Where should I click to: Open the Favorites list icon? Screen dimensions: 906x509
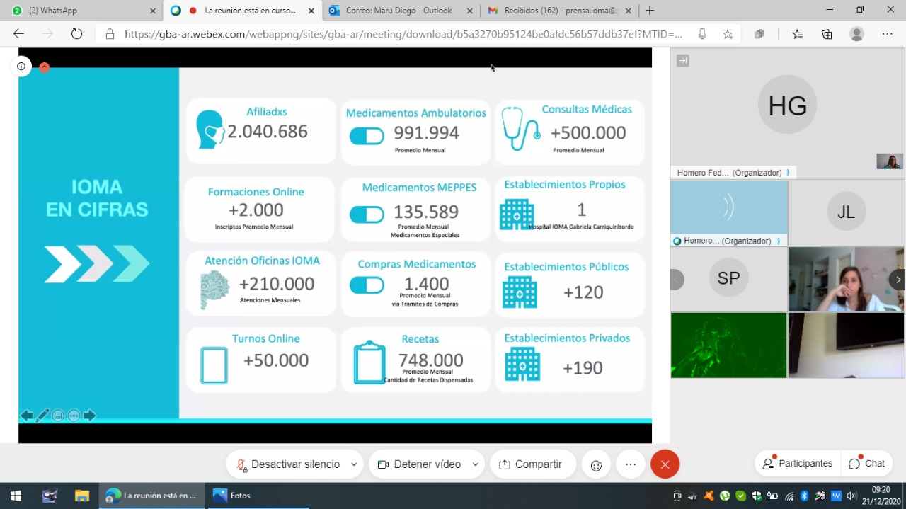pyautogui.click(x=798, y=34)
